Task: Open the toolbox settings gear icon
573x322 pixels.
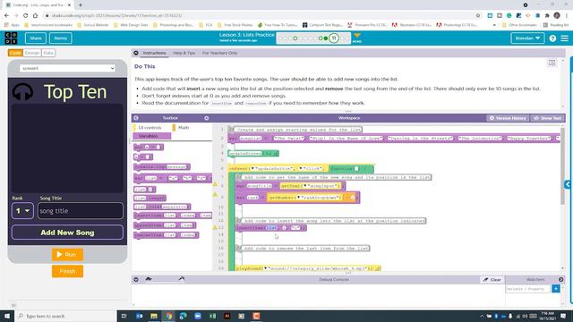Action: [x=207, y=118]
